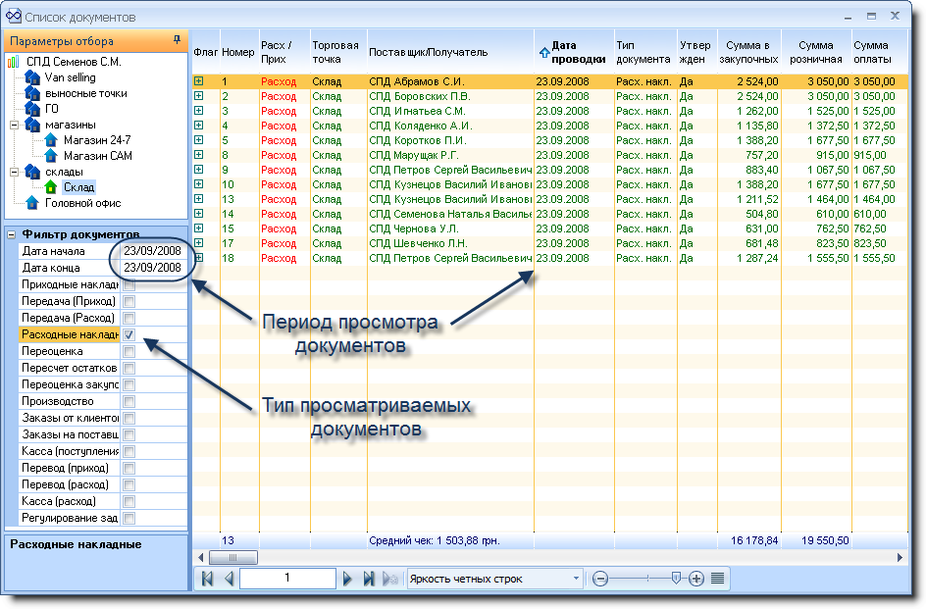Enable the Переоценка filter checkbox

click(x=129, y=351)
